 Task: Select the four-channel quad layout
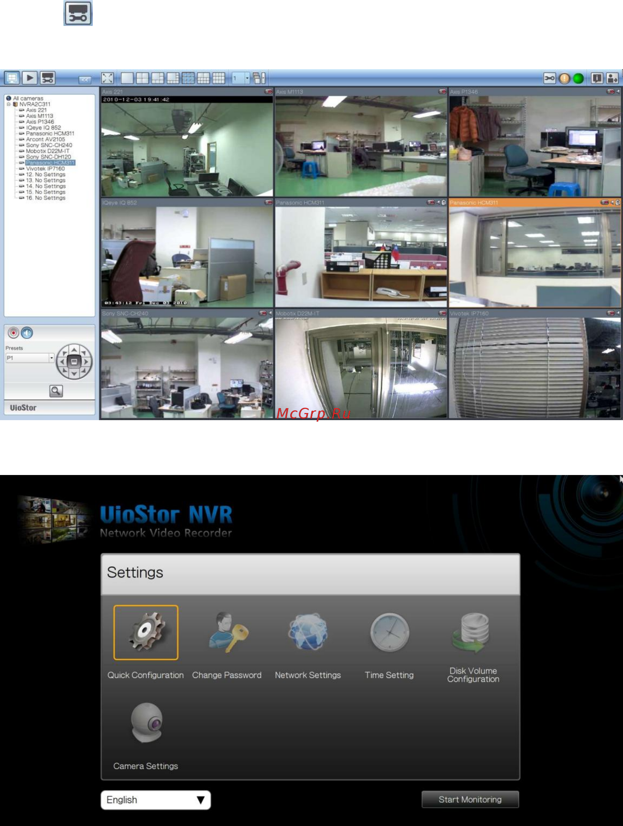(x=142, y=78)
